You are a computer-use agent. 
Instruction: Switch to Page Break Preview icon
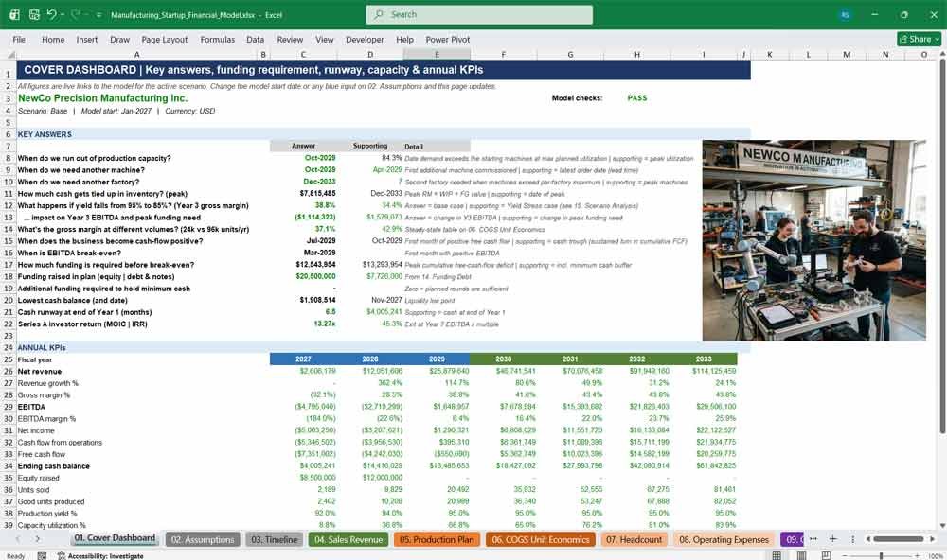tap(826, 555)
